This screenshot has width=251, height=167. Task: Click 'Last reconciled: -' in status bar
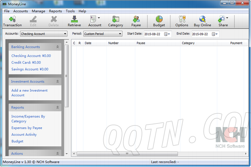click(x=165, y=162)
